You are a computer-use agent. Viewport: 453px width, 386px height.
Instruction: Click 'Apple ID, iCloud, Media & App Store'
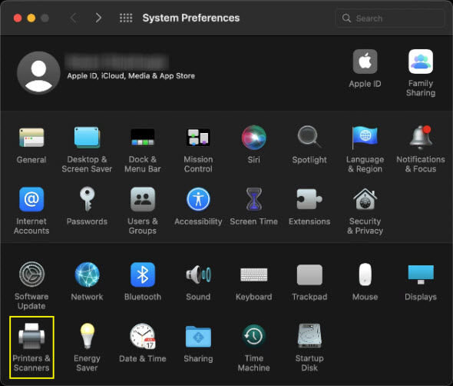131,76
